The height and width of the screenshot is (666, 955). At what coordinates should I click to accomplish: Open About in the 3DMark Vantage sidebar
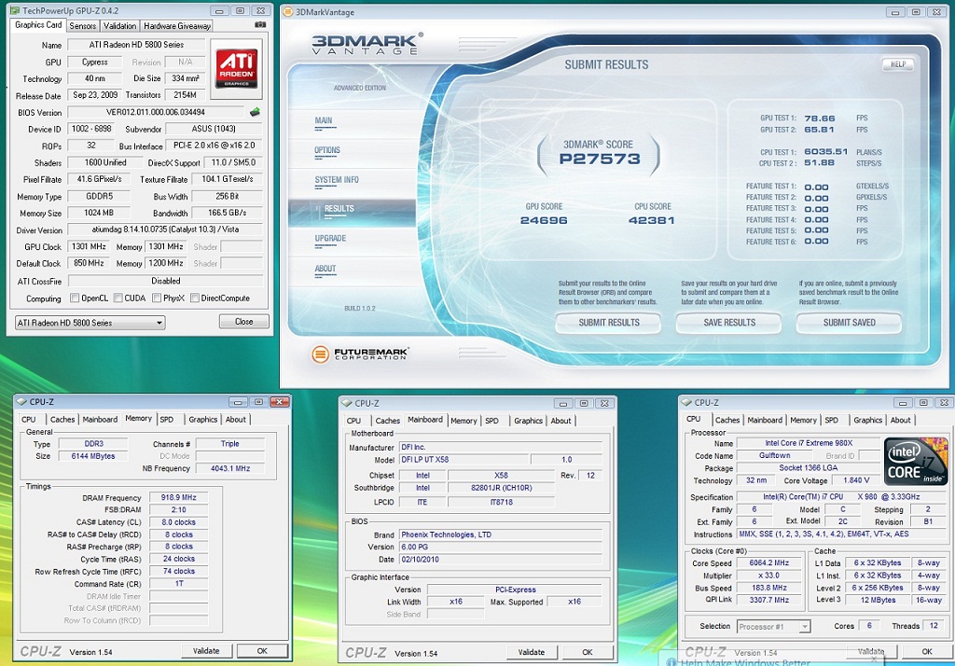pos(325,268)
